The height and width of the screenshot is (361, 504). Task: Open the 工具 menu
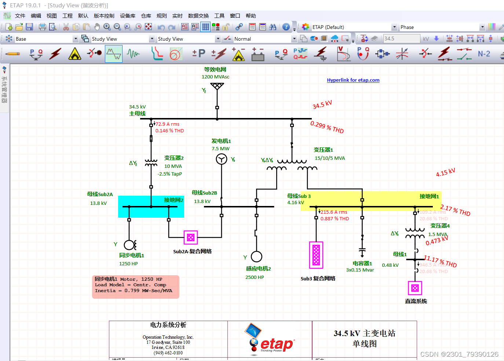click(x=219, y=16)
